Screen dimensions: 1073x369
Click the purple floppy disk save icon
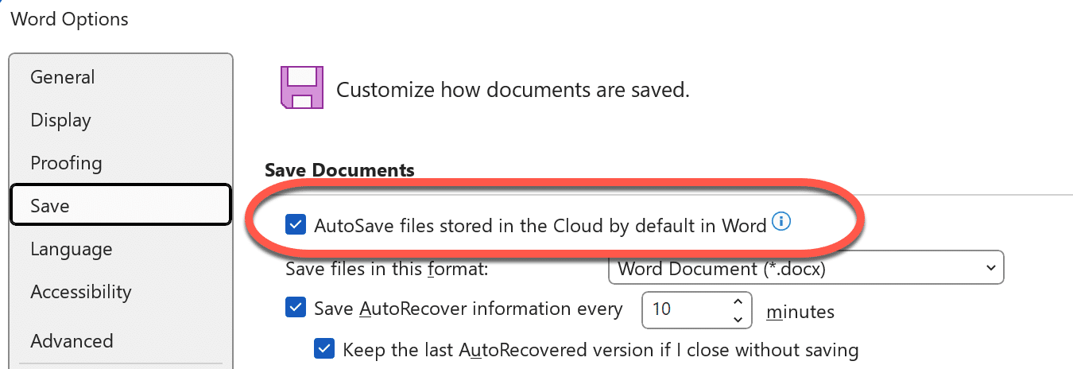tap(302, 87)
